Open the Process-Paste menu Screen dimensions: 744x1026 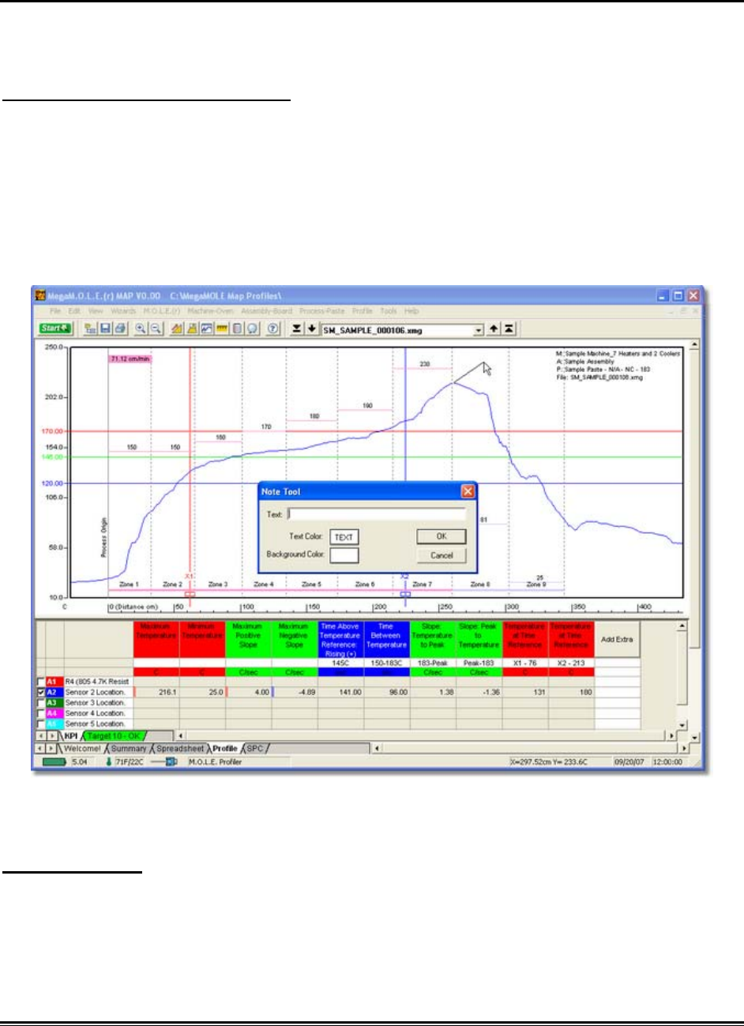click(324, 310)
